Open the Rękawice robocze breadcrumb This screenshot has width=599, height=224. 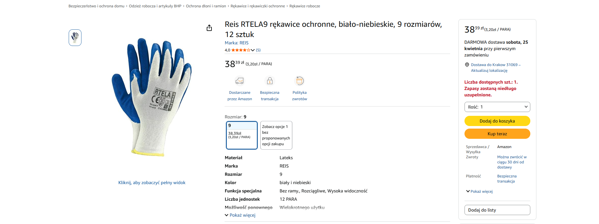click(305, 6)
